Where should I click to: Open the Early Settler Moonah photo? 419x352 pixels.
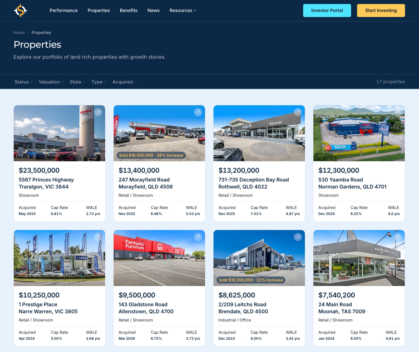359,258
